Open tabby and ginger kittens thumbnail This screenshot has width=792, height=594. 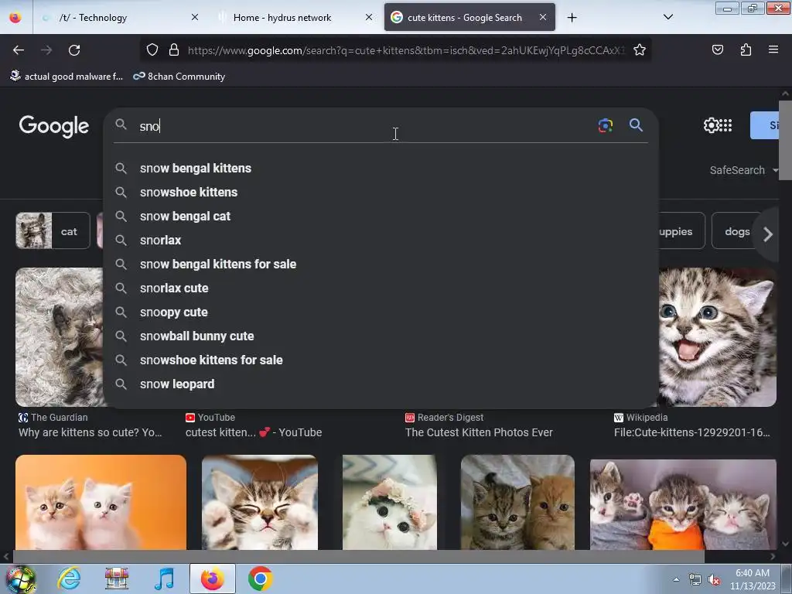[517, 502]
